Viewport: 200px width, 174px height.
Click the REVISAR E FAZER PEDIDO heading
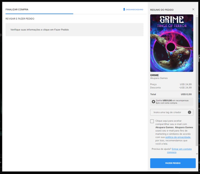(20, 19)
